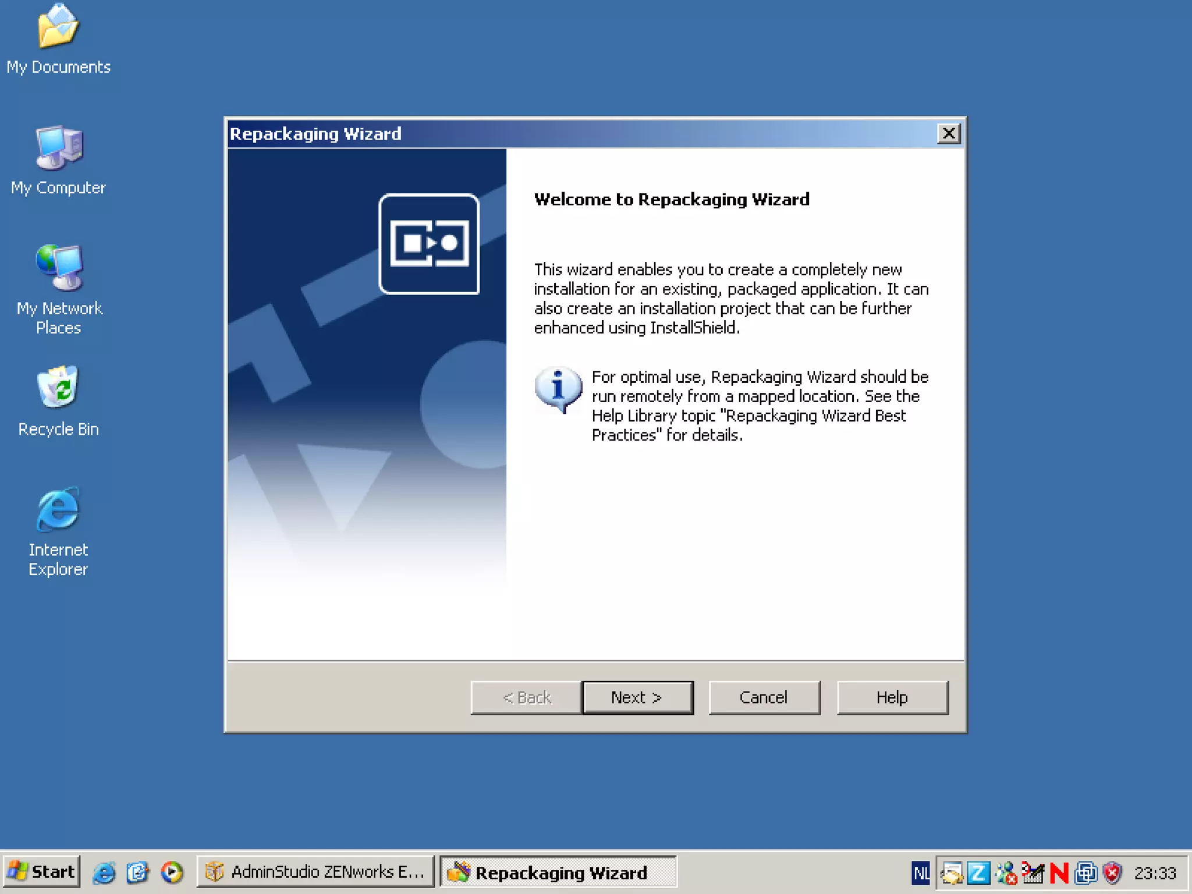
Task: Click the Welcome to Repackaging Wizard heading
Action: [672, 200]
